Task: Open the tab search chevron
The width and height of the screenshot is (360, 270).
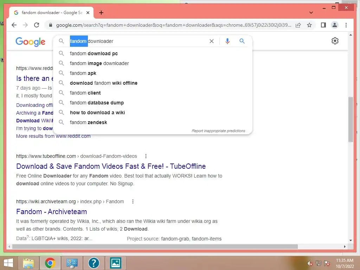Action: point(311,13)
